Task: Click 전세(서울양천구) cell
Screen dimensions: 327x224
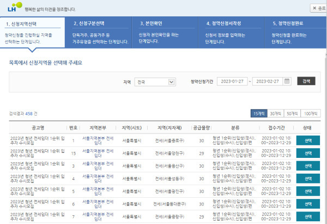Action: [x=169, y=154]
